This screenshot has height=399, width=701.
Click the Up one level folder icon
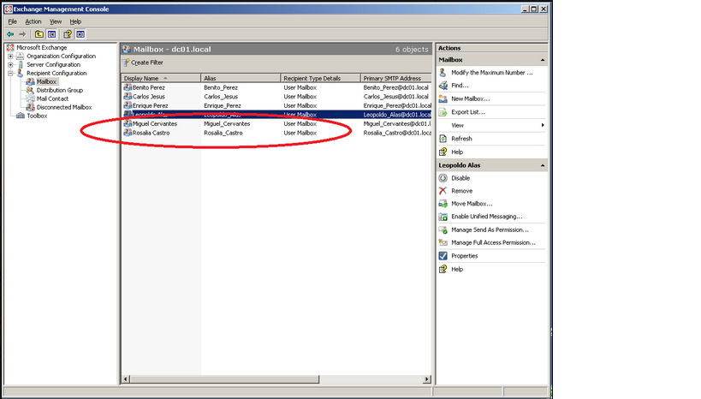39,34
